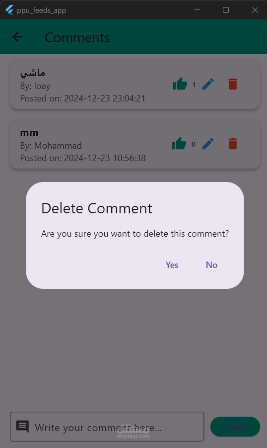Close the ppu_feeds_app window
Screen dimensions: 267x448
(255, 10)
